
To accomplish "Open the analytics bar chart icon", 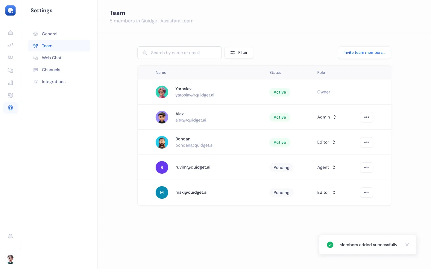I will (10, 83).
